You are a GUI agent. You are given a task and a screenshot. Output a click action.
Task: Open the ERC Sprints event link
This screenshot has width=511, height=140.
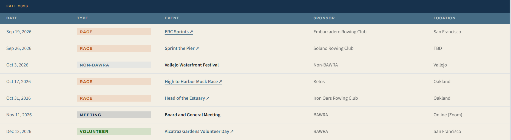(179, 32)
